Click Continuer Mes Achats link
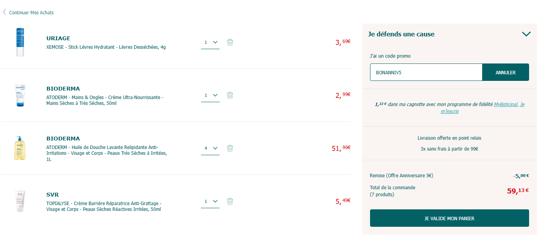545x238 pixels. [31, 13]
